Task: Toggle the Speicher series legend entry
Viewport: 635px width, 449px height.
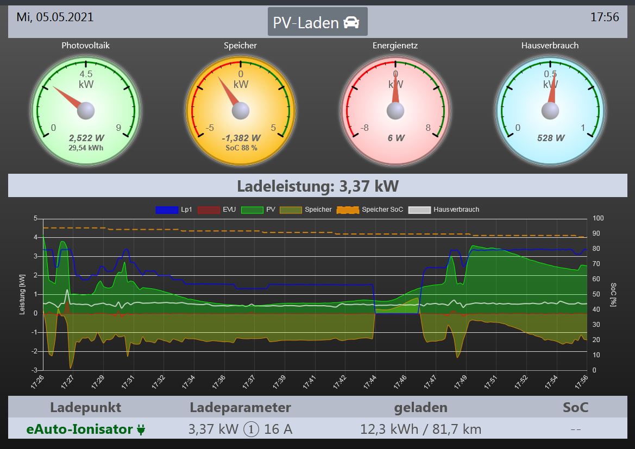Action: (306, 210)
